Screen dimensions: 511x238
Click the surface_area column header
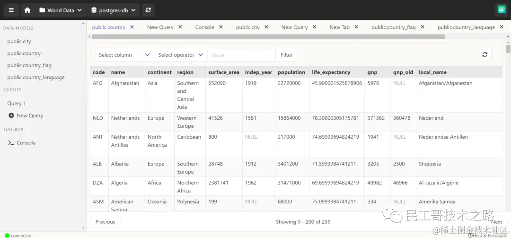coord(224,72)
